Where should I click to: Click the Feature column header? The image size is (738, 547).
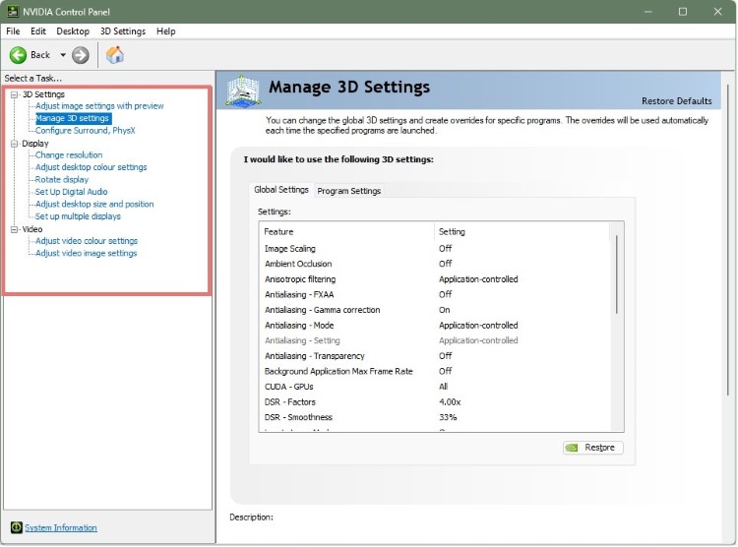346,231
